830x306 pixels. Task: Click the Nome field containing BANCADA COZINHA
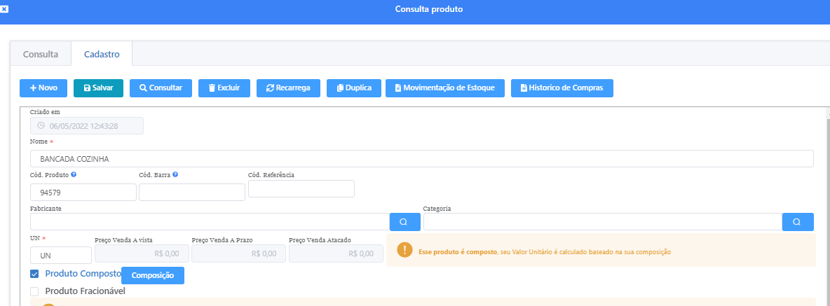click(x=421, y=159)
